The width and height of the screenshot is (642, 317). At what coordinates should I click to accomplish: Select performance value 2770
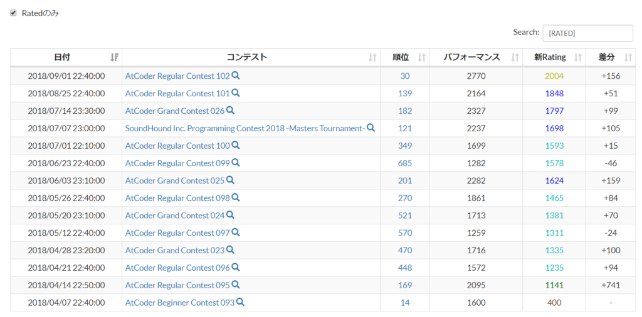[x=476, y=76]
